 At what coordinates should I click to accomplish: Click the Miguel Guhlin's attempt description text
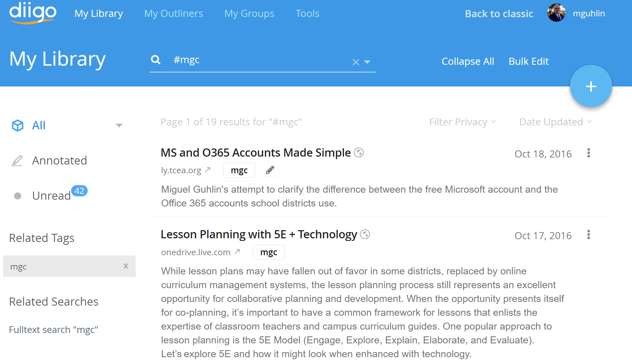(359, 196)
